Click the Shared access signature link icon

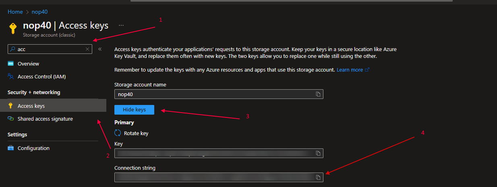tap(11, 119)
